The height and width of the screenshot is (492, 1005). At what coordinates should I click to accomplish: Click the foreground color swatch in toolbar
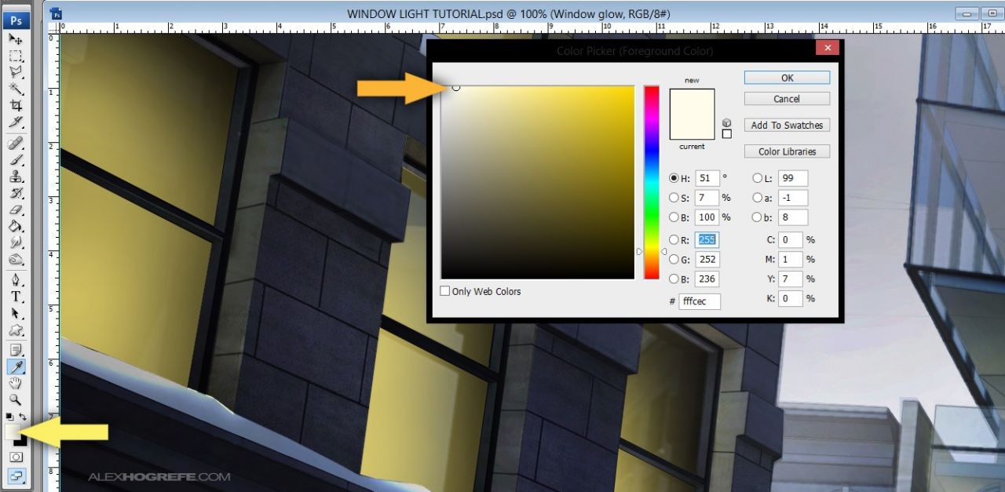[x=13, y=432]
